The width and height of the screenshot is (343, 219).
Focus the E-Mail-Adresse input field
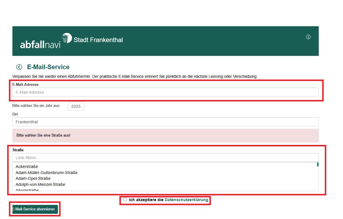[x=165, y=92]
